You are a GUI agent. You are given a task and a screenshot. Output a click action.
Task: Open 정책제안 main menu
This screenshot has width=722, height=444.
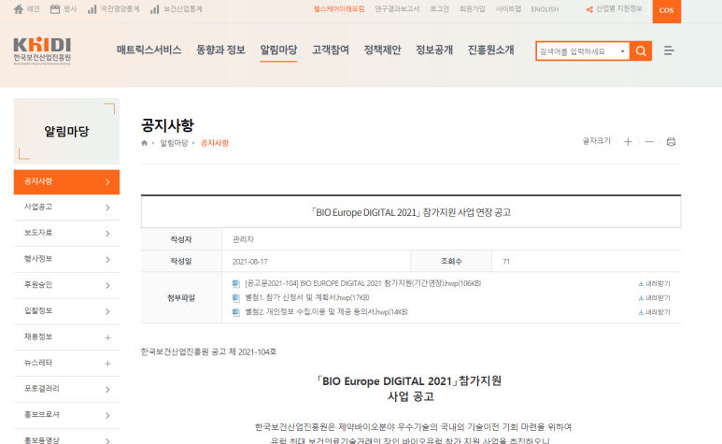pyautogui.click(x=382, y=50)
